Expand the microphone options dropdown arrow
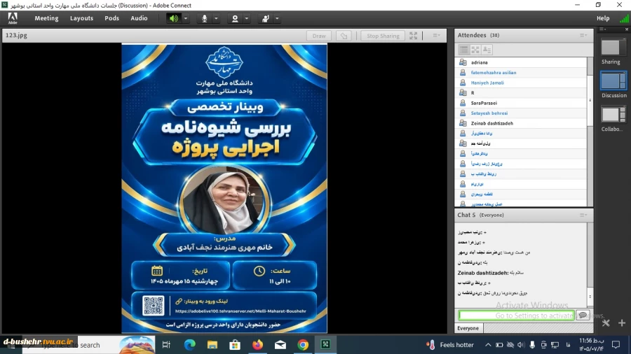The height and width of the screenshot is (354, 631). coord(216,18)
